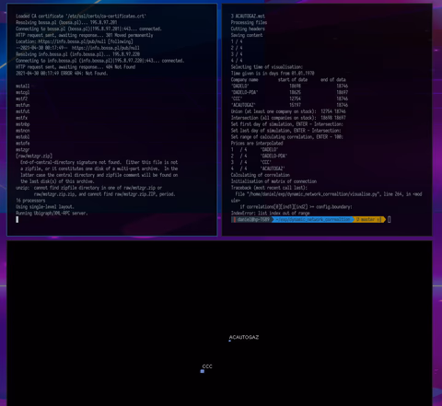The width and height of the screenshot is (442, 406).
Task: Click the left terminal cursor block
Action: point(17,219)
